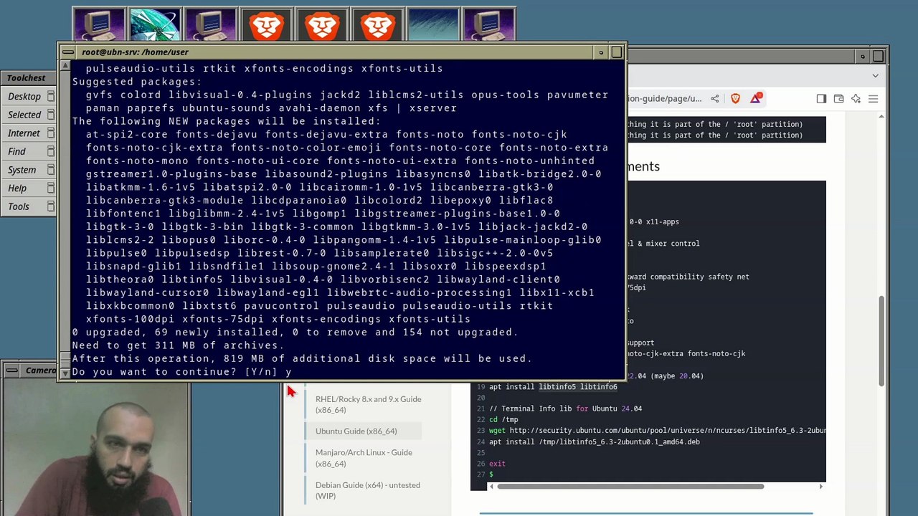Click the Brave window minimize dot button
This screenshot has width=918, height=516.
pos(863,56)
